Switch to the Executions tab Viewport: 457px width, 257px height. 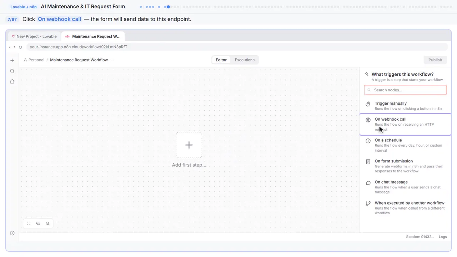pyautogui.click(x=245, y=60)
